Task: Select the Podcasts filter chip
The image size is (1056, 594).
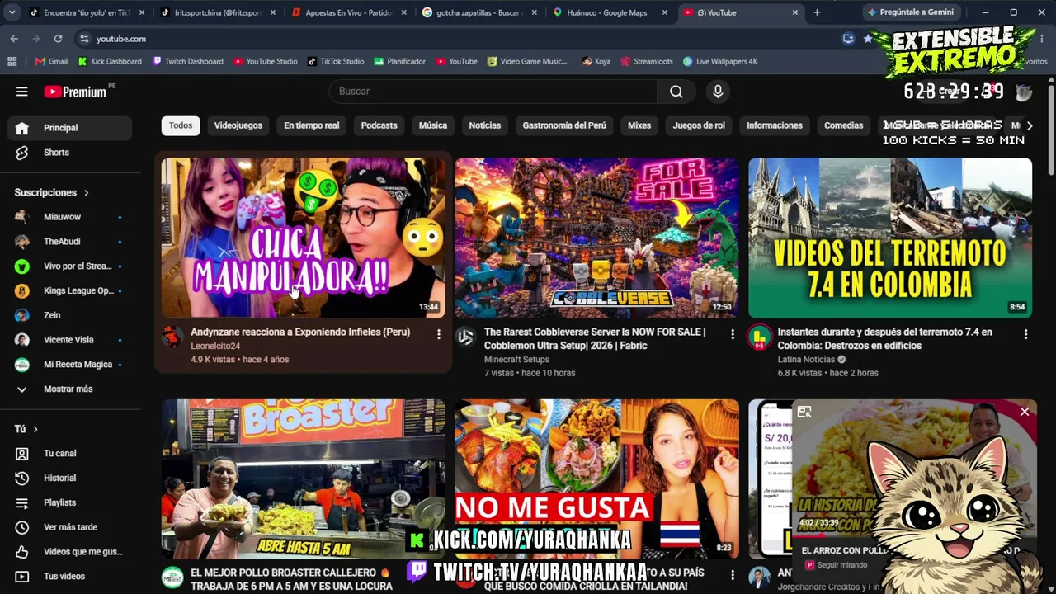Action: coord(379,125)
